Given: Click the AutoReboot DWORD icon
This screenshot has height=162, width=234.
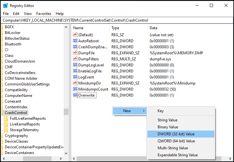Looking at the screenshot, I should coord(75,41).
